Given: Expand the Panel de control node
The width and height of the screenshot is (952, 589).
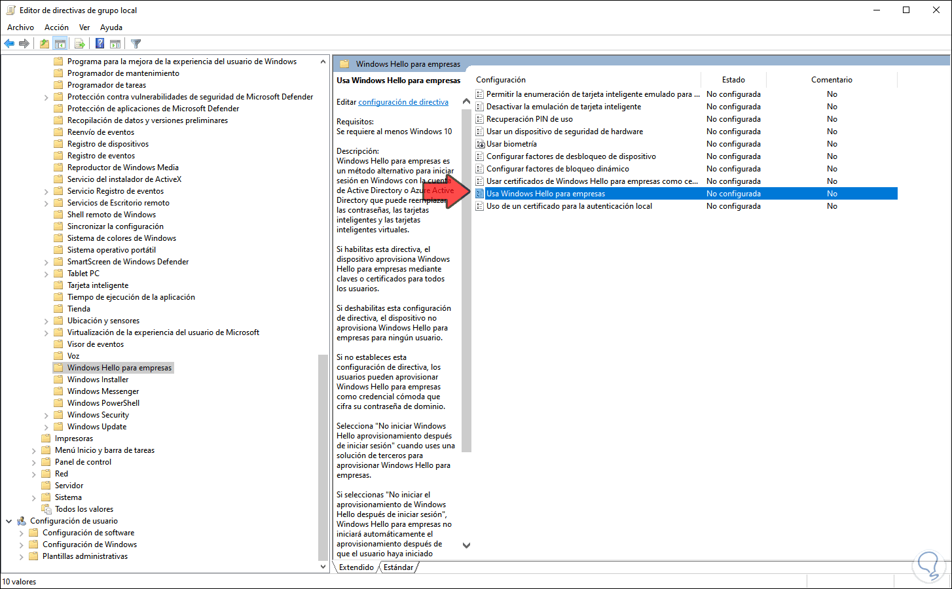Looking at the screenshot, I should [x=34, y=463].
